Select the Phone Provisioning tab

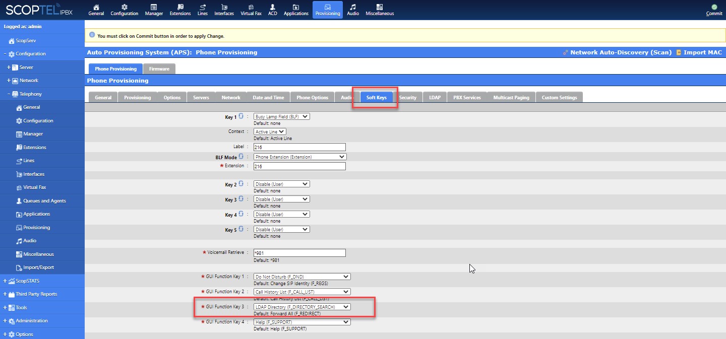115,69
